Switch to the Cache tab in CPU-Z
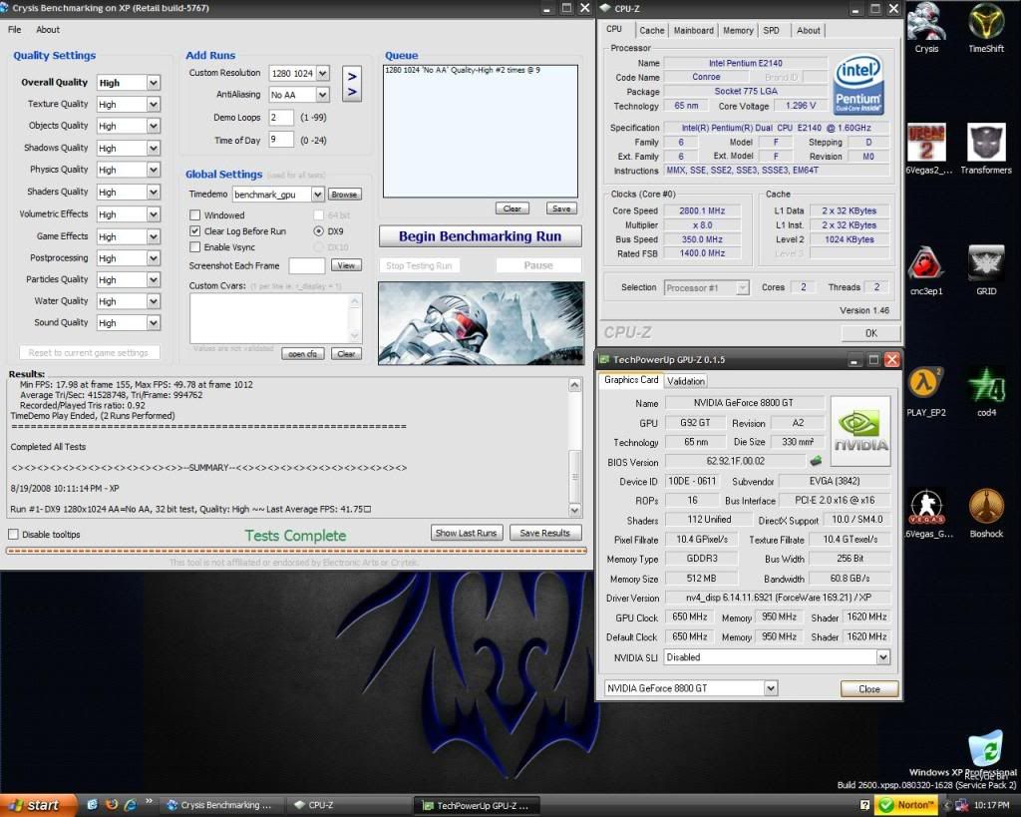This screenshot has width=1021, height=817. [652, 31]
